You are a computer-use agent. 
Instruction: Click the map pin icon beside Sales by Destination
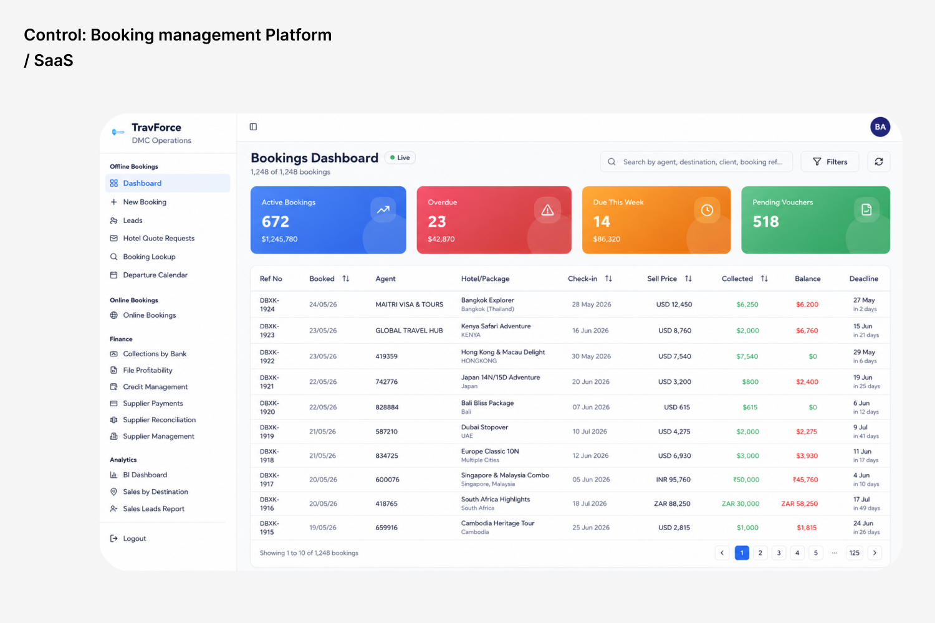tap(114, 492)
